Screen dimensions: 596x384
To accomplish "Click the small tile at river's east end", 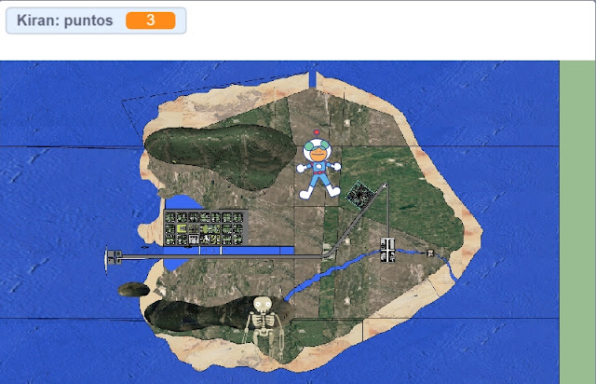I will click(x=430, y=253).
